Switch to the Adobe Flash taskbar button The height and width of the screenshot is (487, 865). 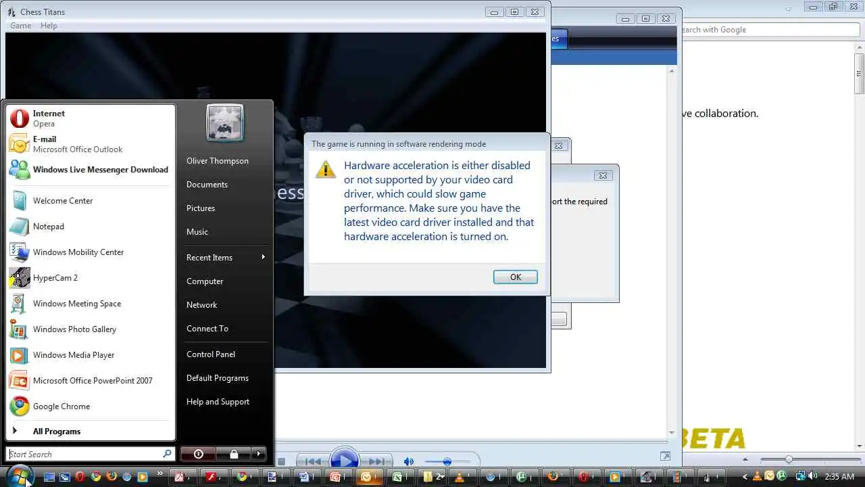click(214, 477)
